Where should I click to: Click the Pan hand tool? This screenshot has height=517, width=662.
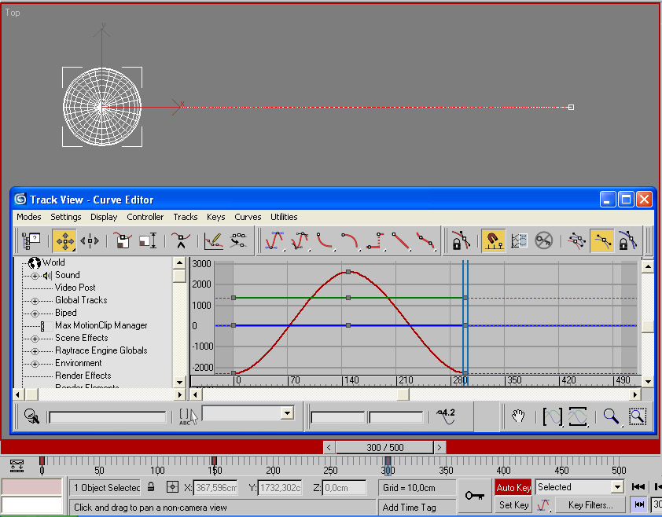(x=518, y=416)
